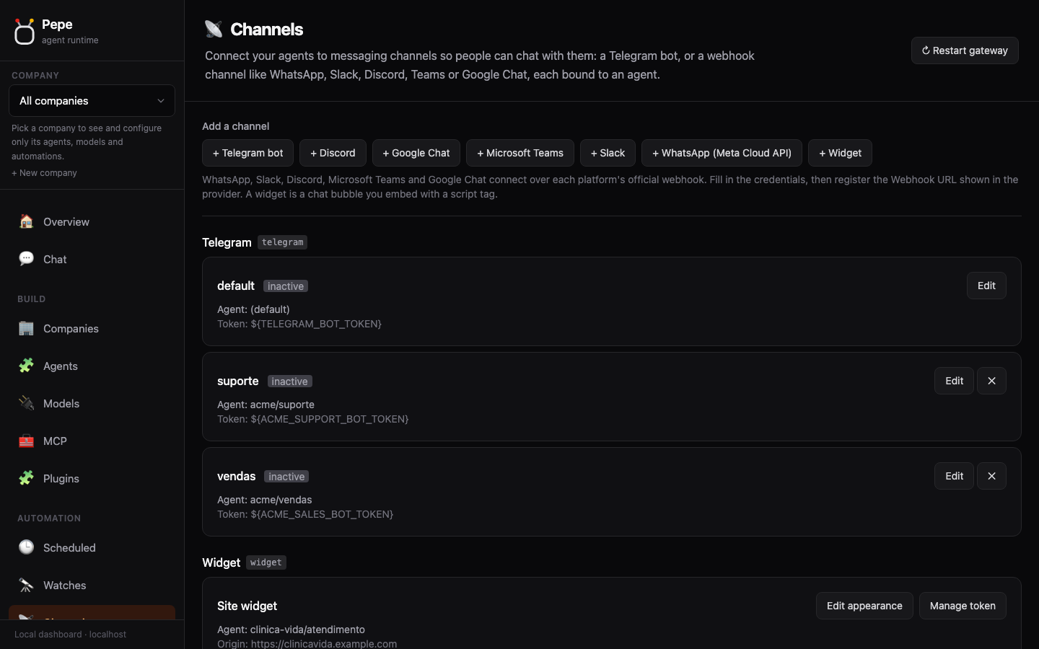Screen dimensions: 1039x649
Task: Go to the Chat page
Action: pyautogui.click(x=92, y=260)
